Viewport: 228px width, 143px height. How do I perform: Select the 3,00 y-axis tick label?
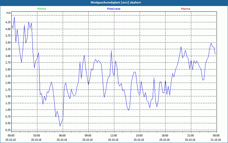point(8,56)
